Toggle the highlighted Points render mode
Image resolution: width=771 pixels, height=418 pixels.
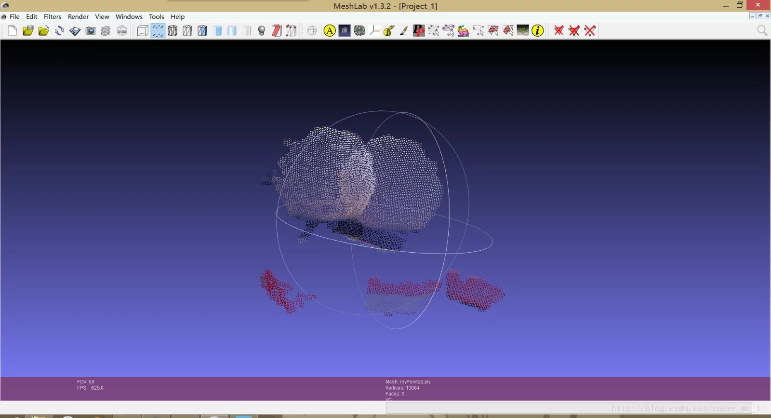click(158, 31)
